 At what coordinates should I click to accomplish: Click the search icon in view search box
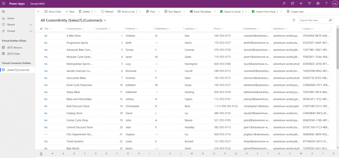(x=330, y=20)
